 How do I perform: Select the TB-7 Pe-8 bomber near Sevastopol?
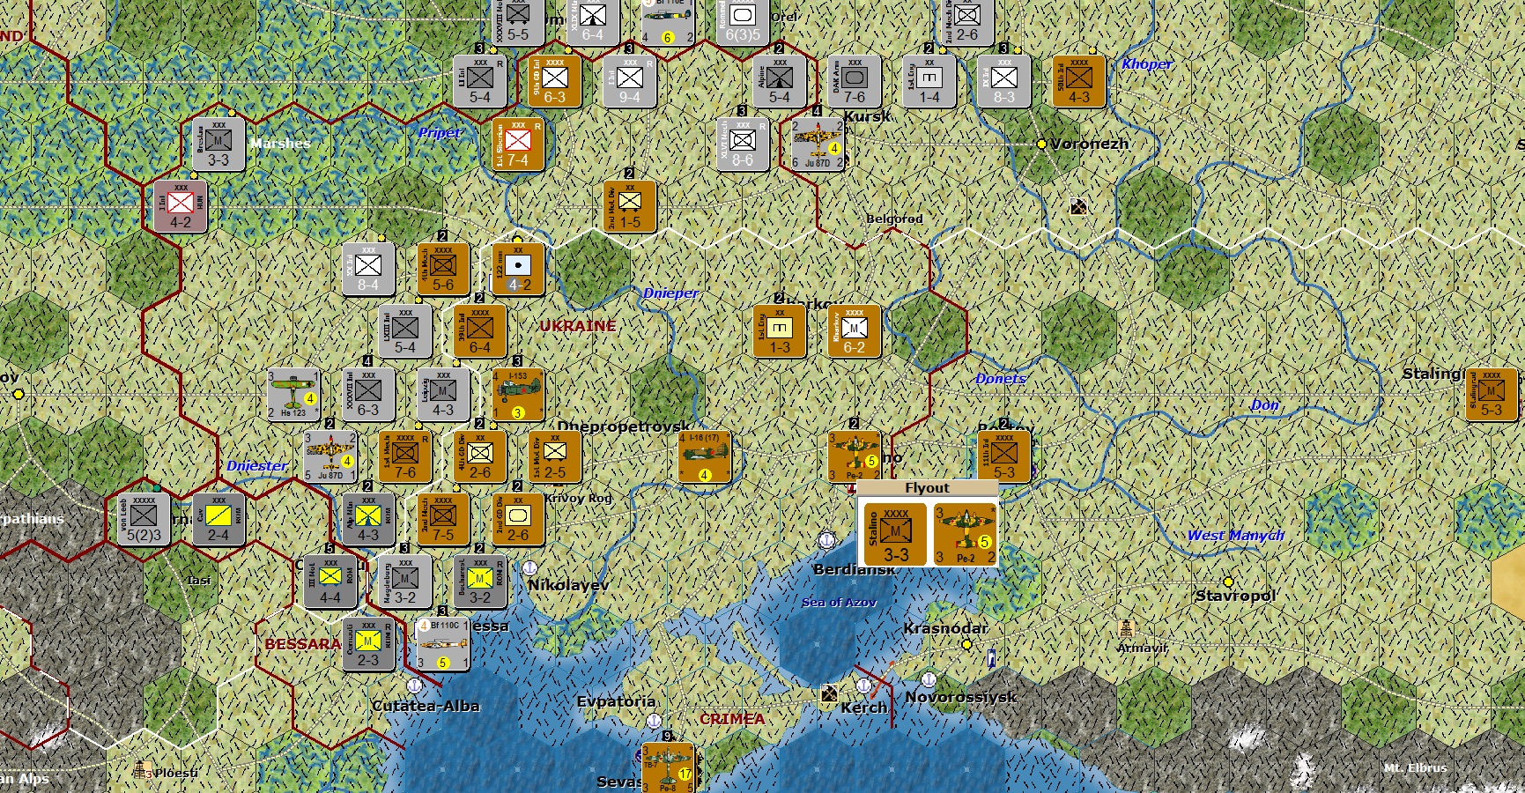point(668,768)
